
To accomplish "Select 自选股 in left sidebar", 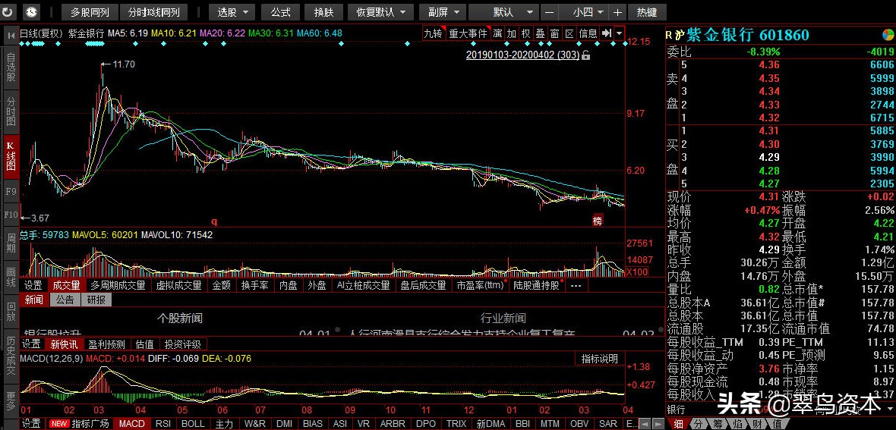I will (x=11, y=68).
